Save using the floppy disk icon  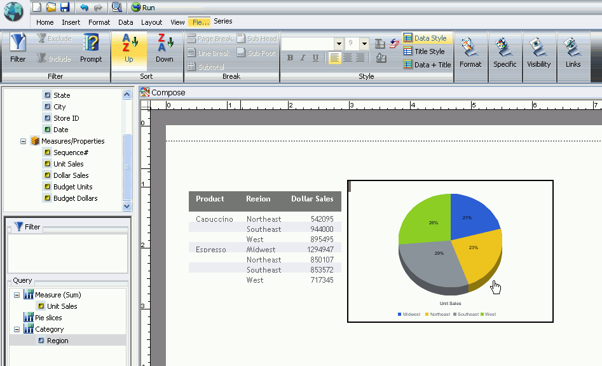[64, 7]
